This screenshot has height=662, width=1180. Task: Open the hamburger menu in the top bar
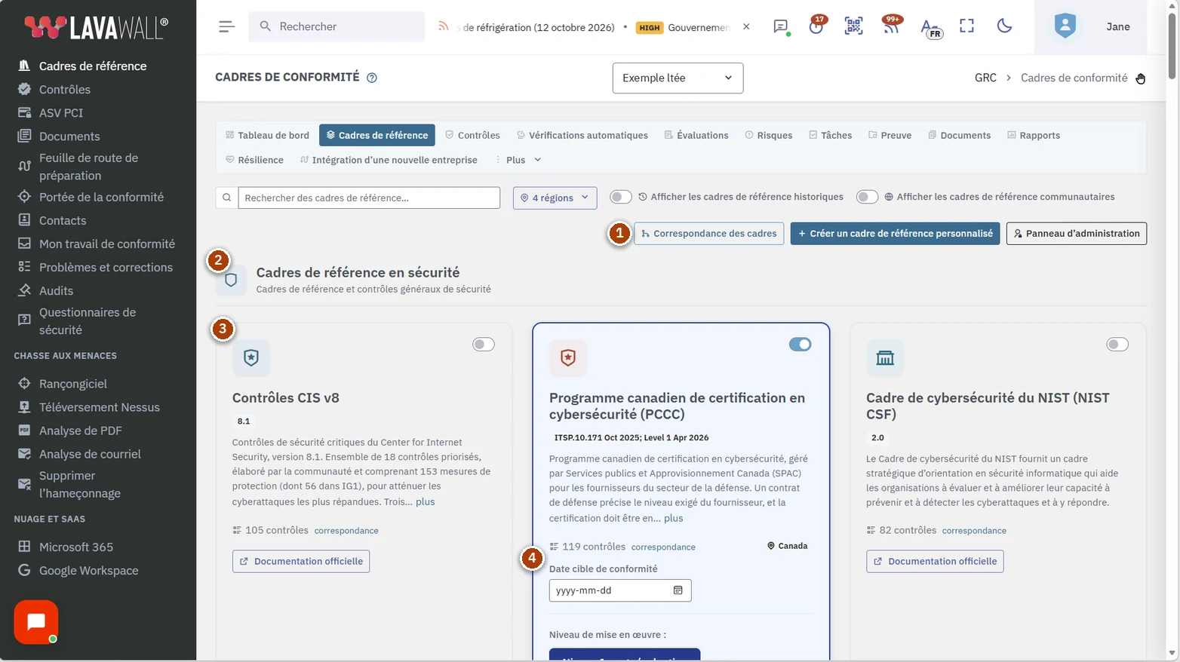[x=226, y=26]
